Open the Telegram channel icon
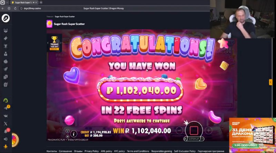This screenshot has height=153, width=276. pos(6,108)
